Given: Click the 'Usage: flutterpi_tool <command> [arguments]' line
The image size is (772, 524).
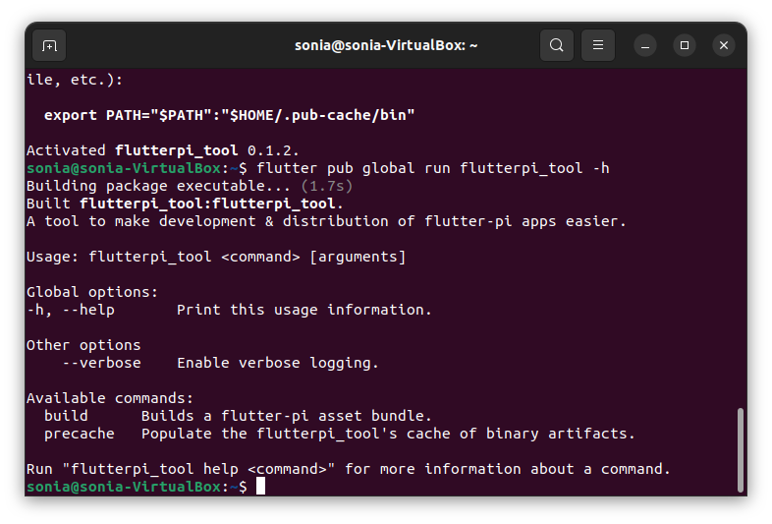Looking at the screenshot, I should (216, 257).
